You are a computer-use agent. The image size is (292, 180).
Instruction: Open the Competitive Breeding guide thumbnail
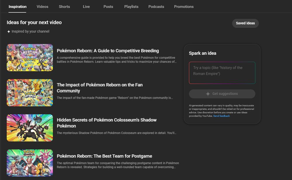30,57
